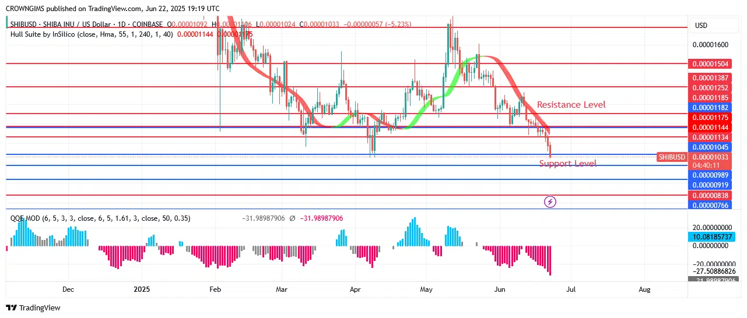Click the CROWNGIMS published on TradingView.com header

coord(113,9)
